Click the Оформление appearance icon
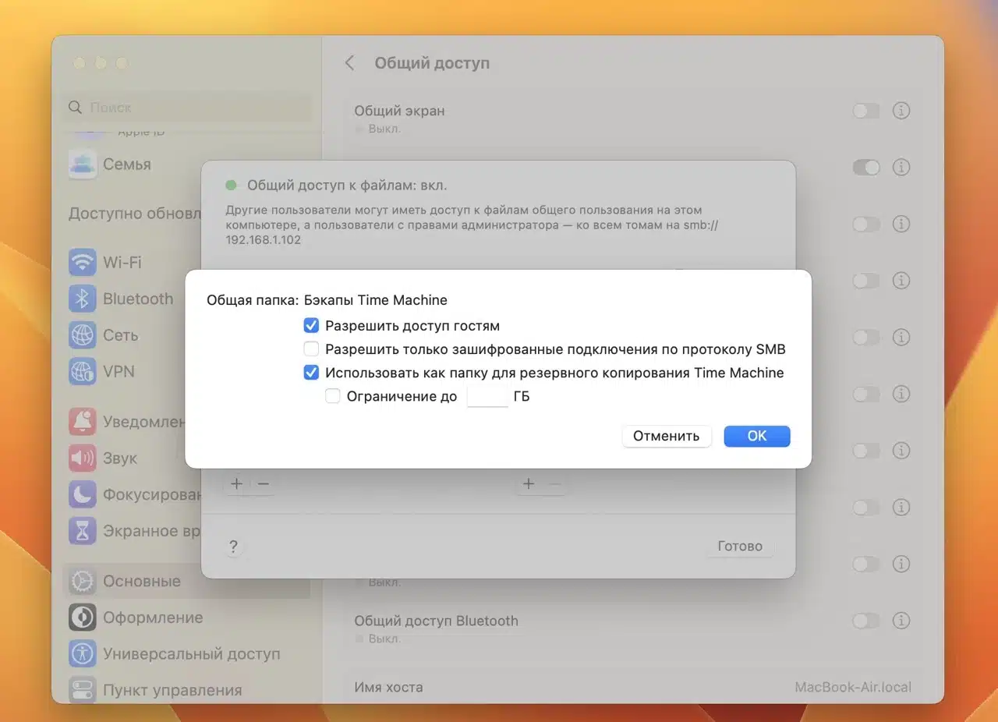Screen dimensions: 998x722 (x=82, y=618)
